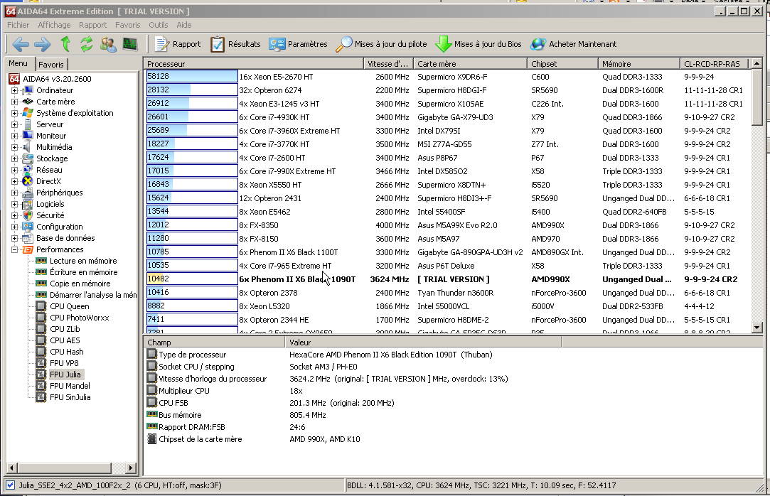The width and height of the screenshot is (770, 496).
Task: Select 6x Phenom II X6 Black 1090T row
Action: click(448, 279)
